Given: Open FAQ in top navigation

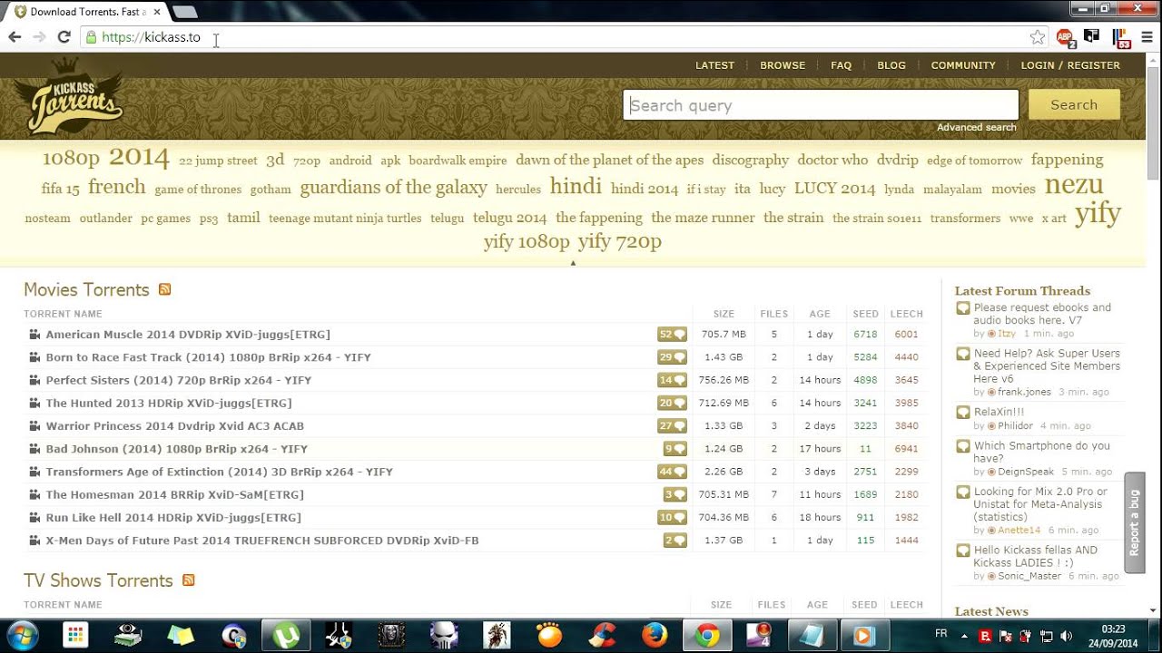Looking at the screenshot, I should coord(841,65).
